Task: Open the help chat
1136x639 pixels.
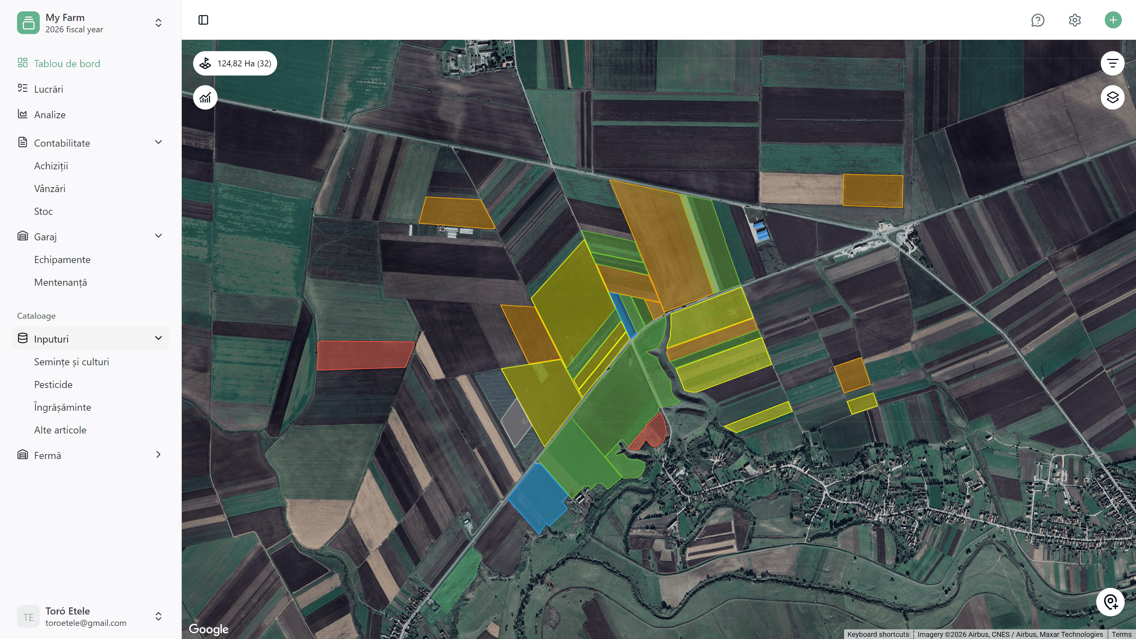Action: point(1038,20)
